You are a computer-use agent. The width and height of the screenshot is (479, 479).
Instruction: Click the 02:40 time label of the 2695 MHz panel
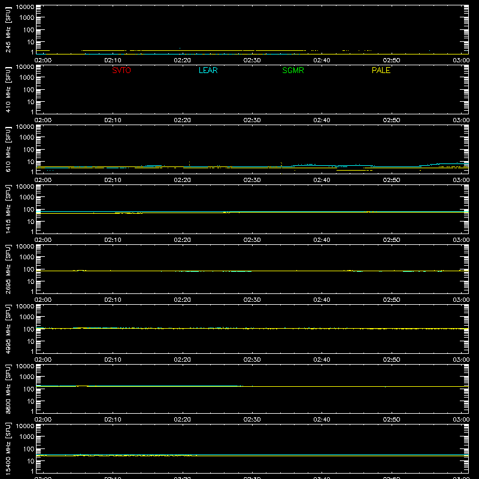click(322, 300)
